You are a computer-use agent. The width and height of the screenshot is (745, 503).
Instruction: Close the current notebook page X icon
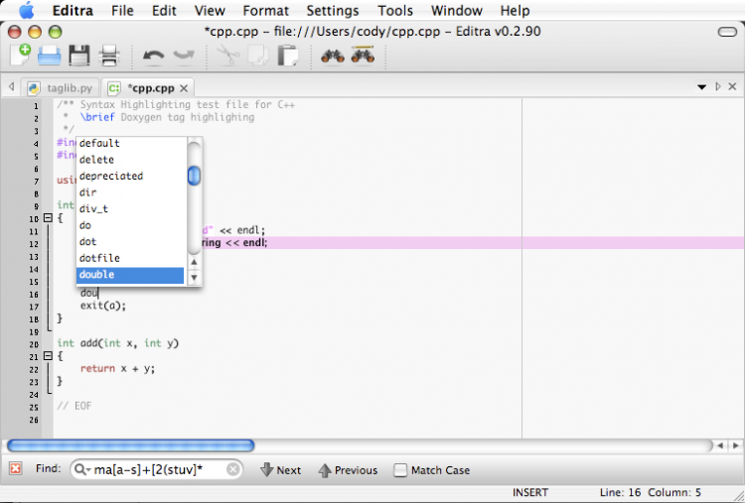(732, 86)
